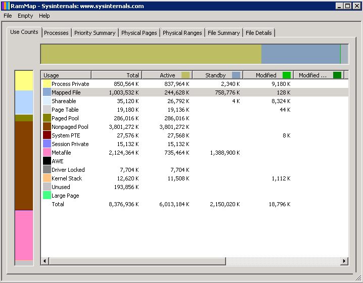The image size is (363, 283).
Task: Click the olive Active segment in top bar
Action: tap(151, 54)
